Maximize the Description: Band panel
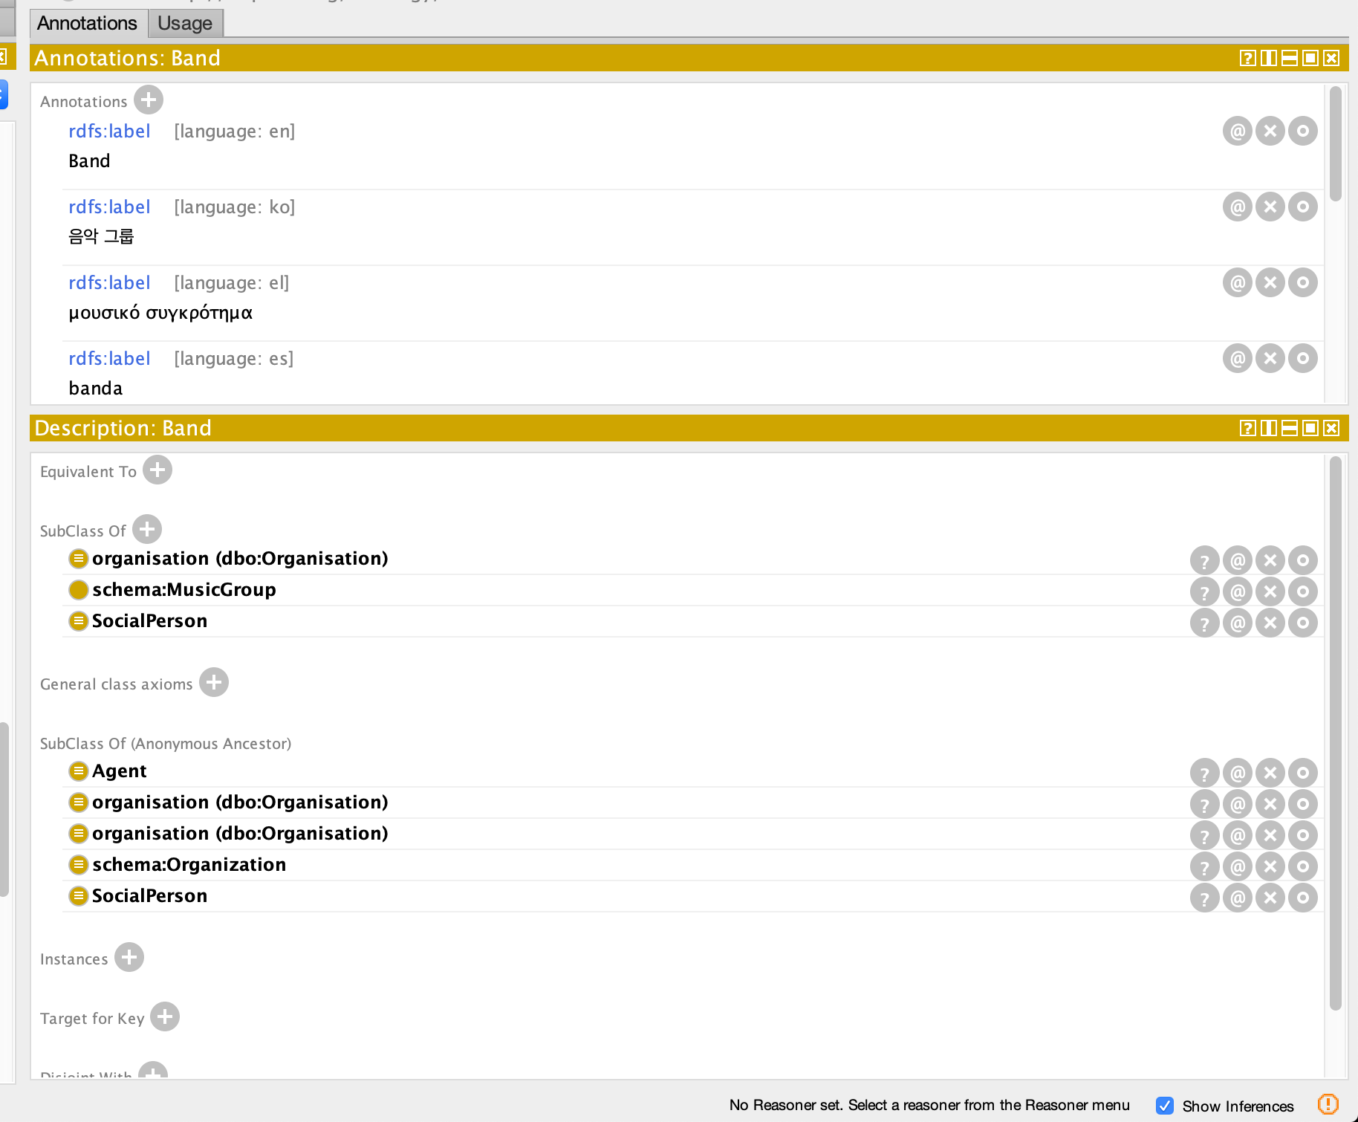Screen dimensions: 1358x1122 click(x=1309, y=428)
